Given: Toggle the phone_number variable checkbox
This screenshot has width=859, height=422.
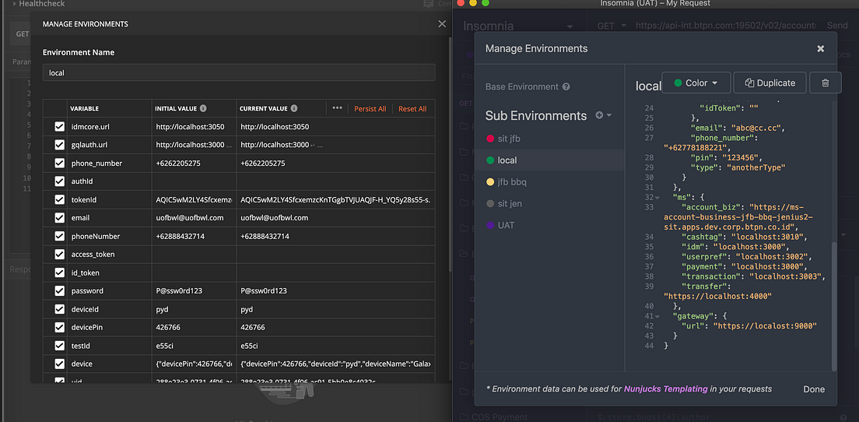Looking at the screenshot, I should tap(60, 164).
